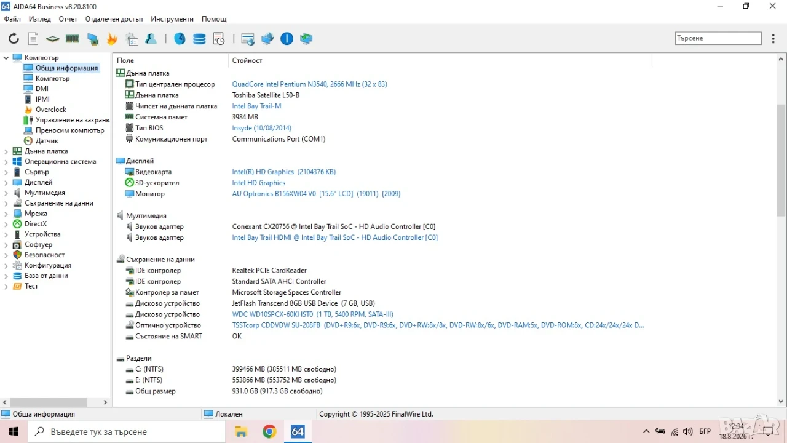This screenshot has width=787, height=443.
Task: Select Преносим компютър tree item
Action: click(x=69, y=130)
